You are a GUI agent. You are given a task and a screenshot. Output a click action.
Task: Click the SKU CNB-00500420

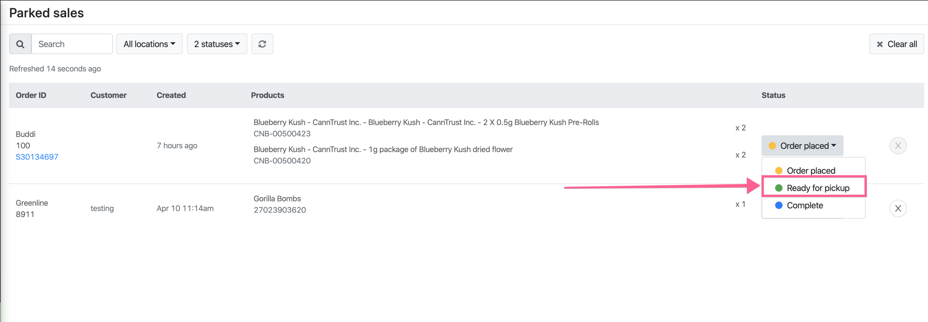click(x=282, y=160)
